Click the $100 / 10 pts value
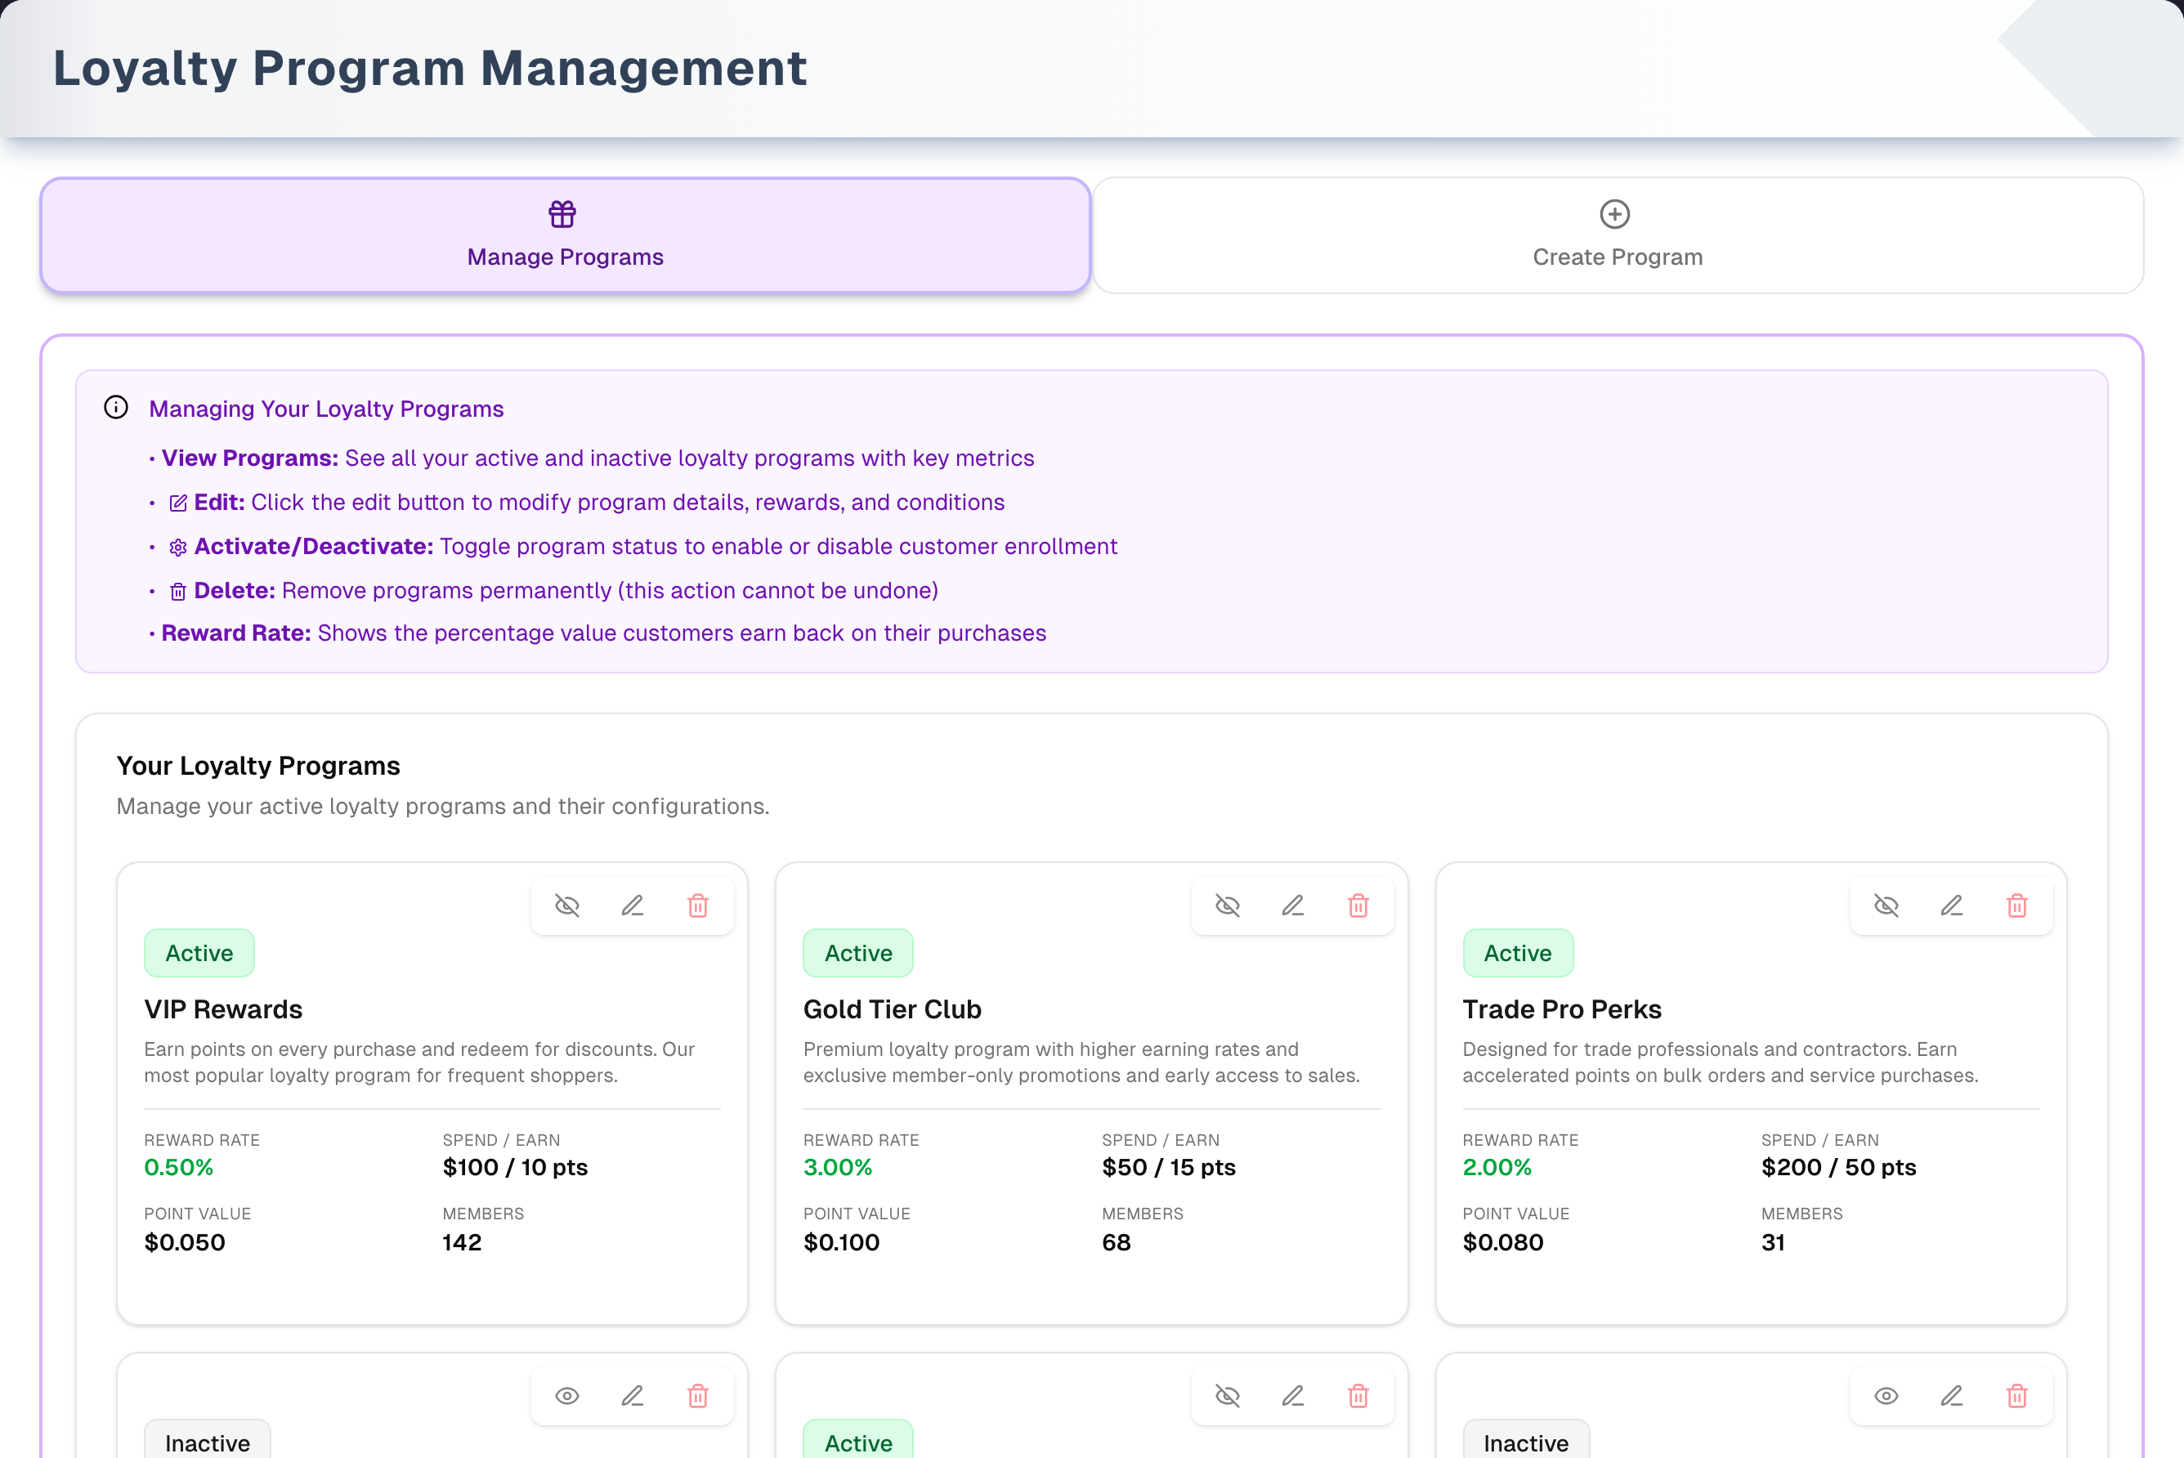This screenshot has height=1458, width=2184. click(x=515, y=1167)
